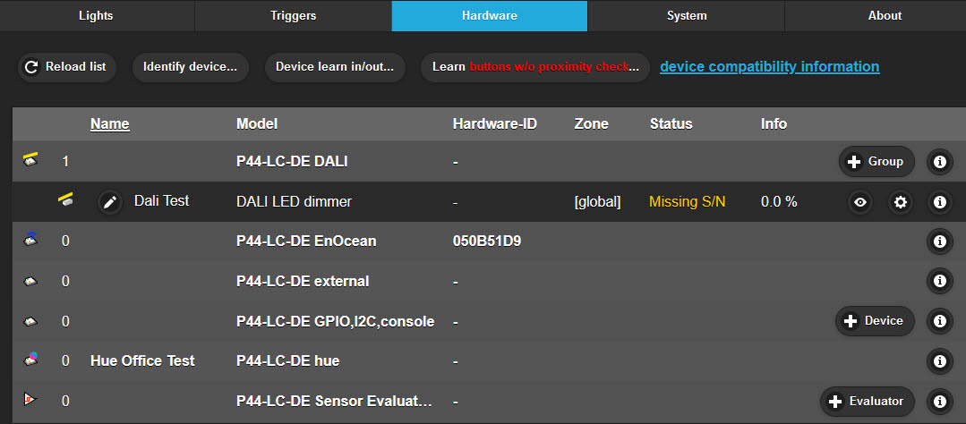Open info icon for P44-LC-DE external
The image size is (966, 424).
click(x=939, y=281)
